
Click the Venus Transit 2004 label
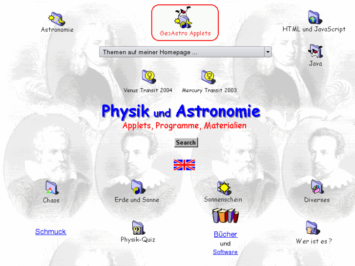(148, 90)
